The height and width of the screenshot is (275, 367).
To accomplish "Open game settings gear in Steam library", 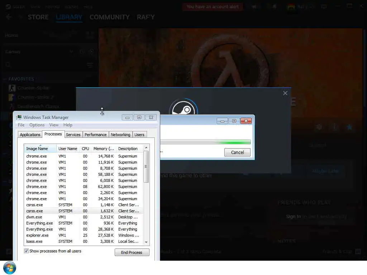I will point(319,127).
